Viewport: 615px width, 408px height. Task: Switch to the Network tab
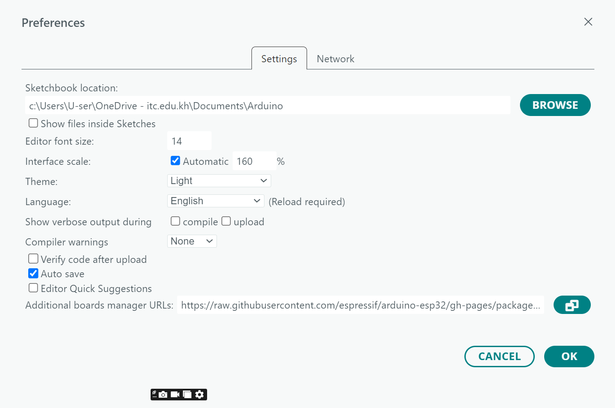tap(335, 59)
